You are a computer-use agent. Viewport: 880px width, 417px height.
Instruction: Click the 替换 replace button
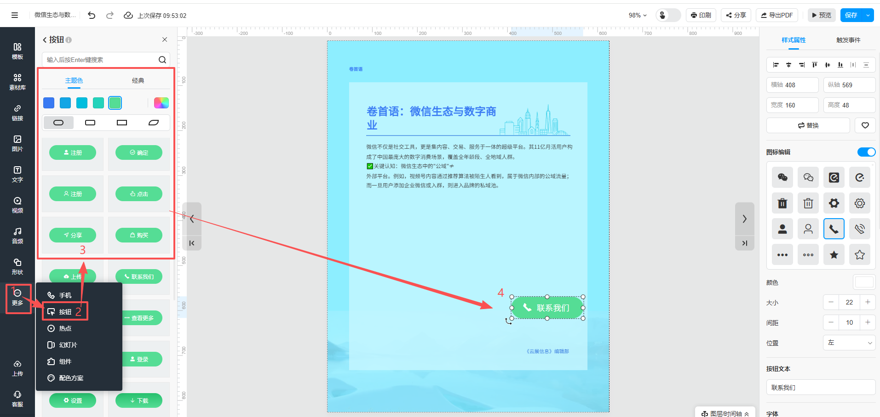point(808,125)
